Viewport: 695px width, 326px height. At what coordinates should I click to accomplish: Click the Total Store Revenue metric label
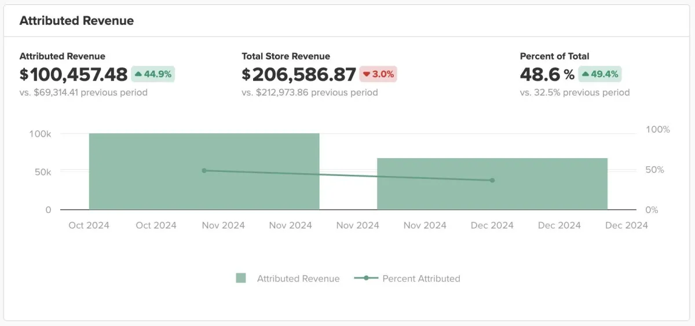click(x=286, y=56)
